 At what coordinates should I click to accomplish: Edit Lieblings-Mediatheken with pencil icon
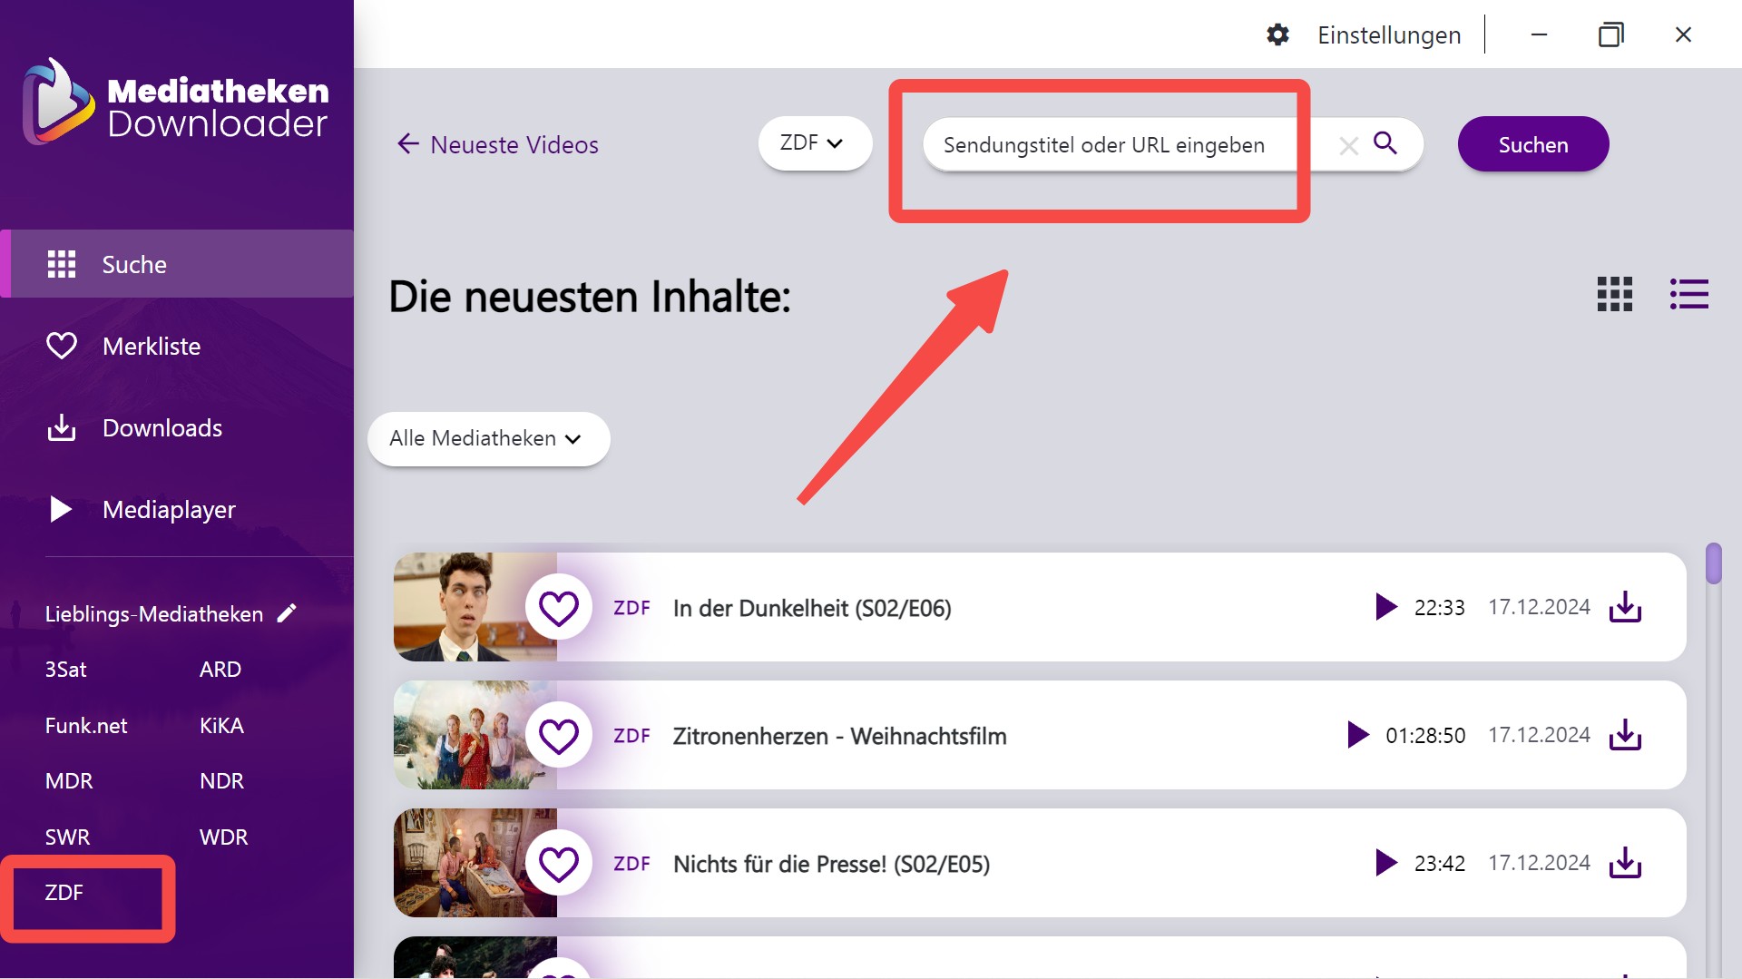pos(287,613)
